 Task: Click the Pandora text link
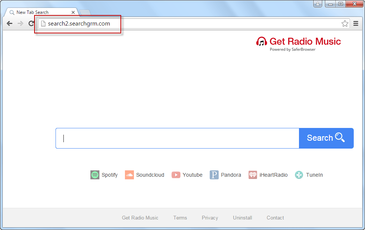[x=231, y=175]
